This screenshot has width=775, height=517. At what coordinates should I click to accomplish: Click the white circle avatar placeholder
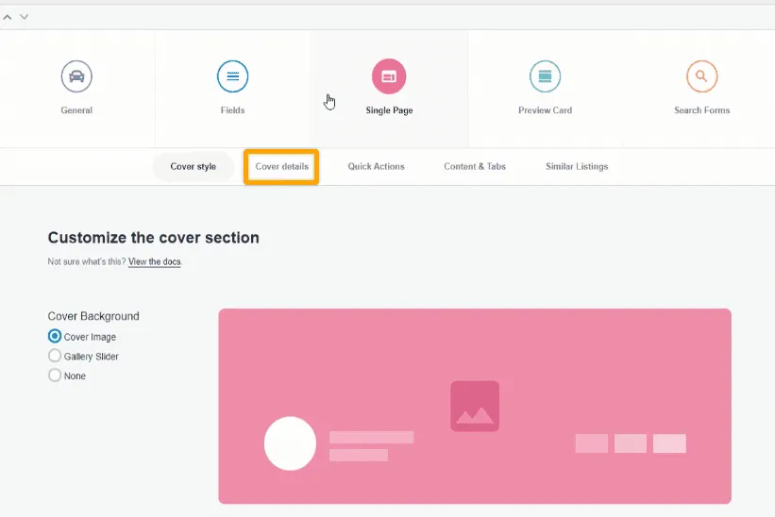(x=290, y=443)
